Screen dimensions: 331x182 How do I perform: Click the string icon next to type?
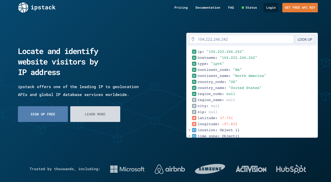194,64
